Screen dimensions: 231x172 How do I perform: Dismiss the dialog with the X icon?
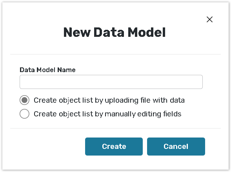pyautogui.click(x=209, y=20)
